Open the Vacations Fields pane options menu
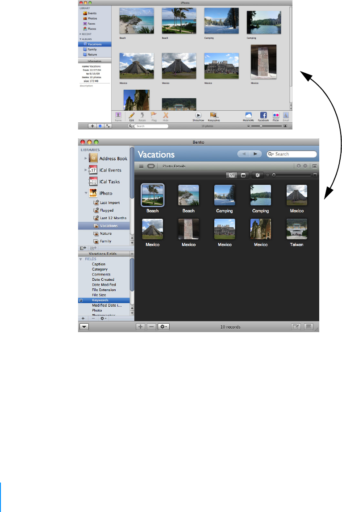 point(132,254)
